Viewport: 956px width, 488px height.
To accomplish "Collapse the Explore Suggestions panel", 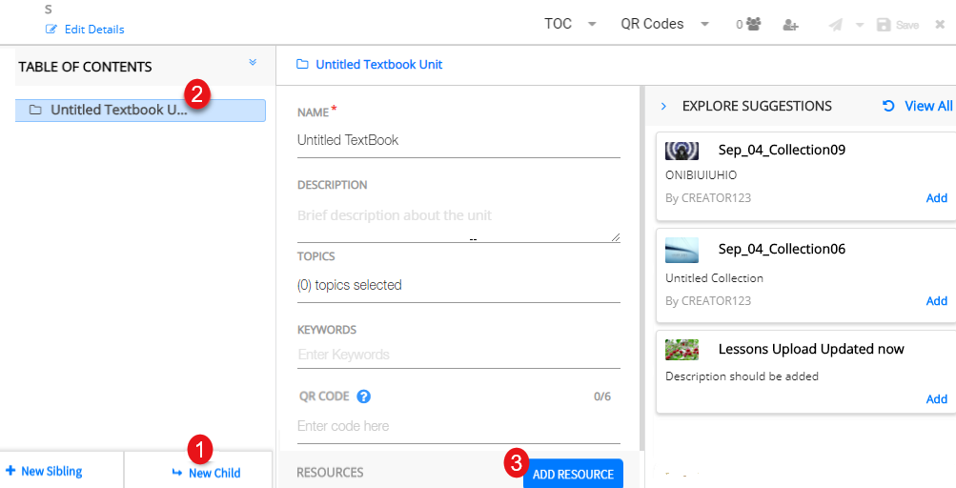I will click(663, 106).
